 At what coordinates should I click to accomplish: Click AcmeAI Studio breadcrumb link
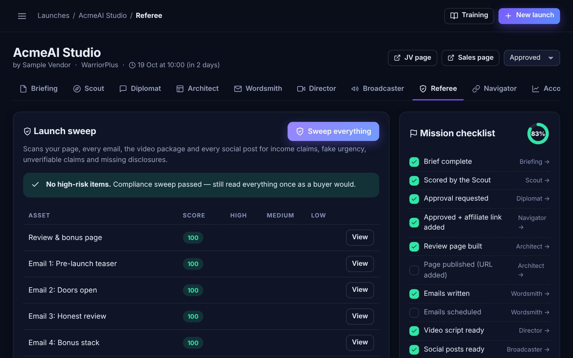[x=103, y=16]
